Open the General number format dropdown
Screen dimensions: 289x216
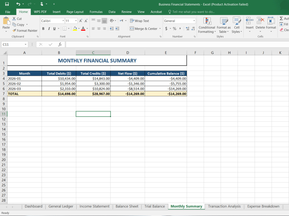194,21
